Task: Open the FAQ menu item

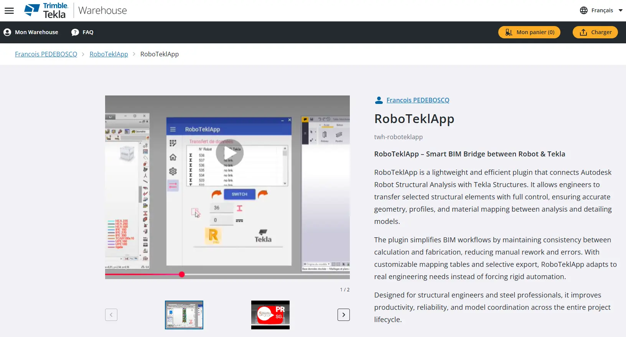Action: click(x=88, y=32)
